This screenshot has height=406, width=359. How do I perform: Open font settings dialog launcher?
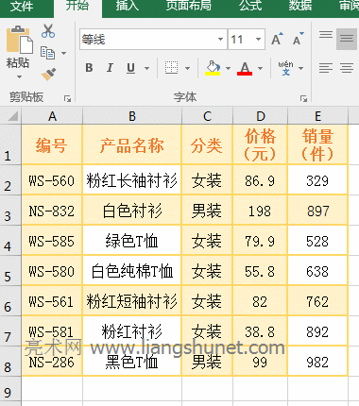(303, 99)
